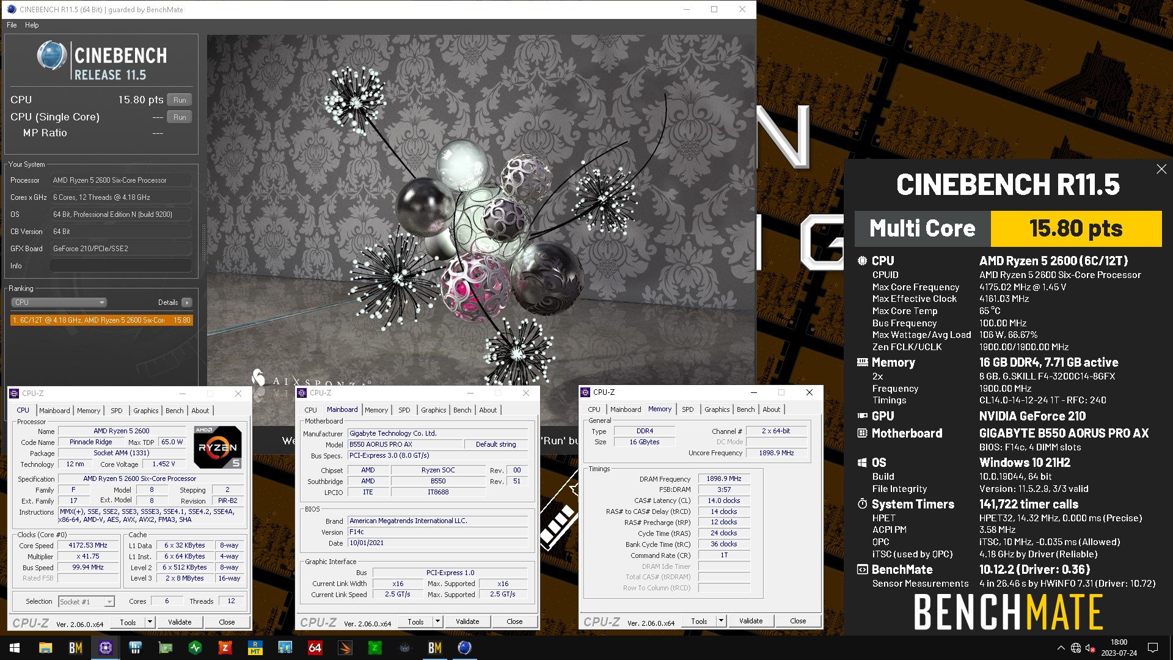Open File Explorer from the taskbar
This screenshot has width=1173, height=660.
[46, 648]
